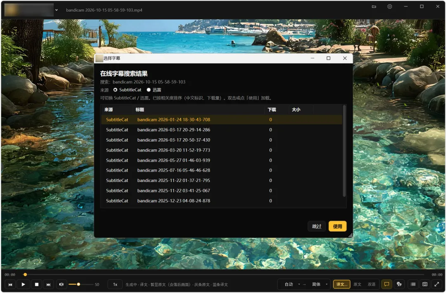Select subtitle bandicam 2025-12-23 04-08-24-878
This screenshot has width=446, height=293.
click(x=222, y=201)
